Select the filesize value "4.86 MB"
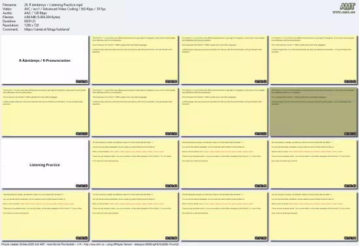359x246 pixels. [x=30, y=17]
